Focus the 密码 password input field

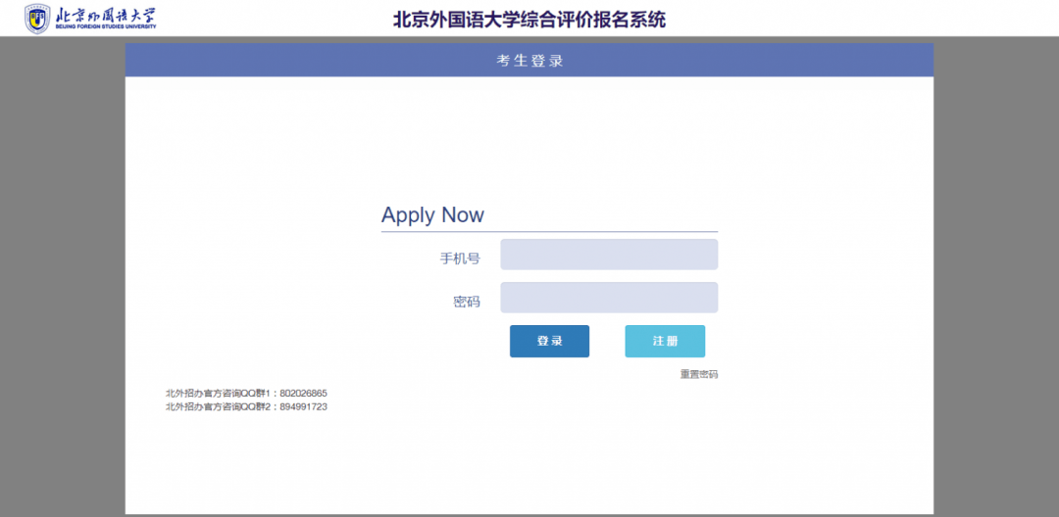[609, 298]
